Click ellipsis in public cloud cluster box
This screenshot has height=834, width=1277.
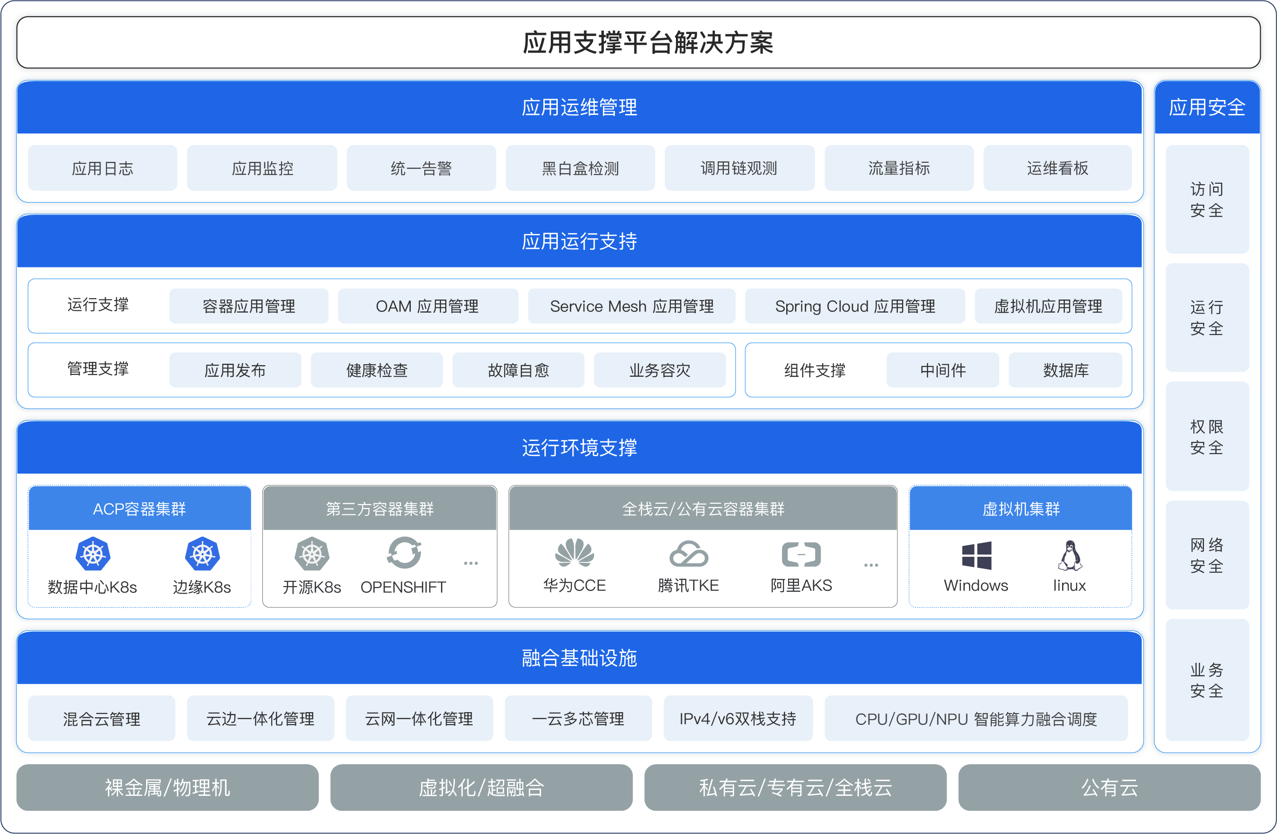pos(871,565)
